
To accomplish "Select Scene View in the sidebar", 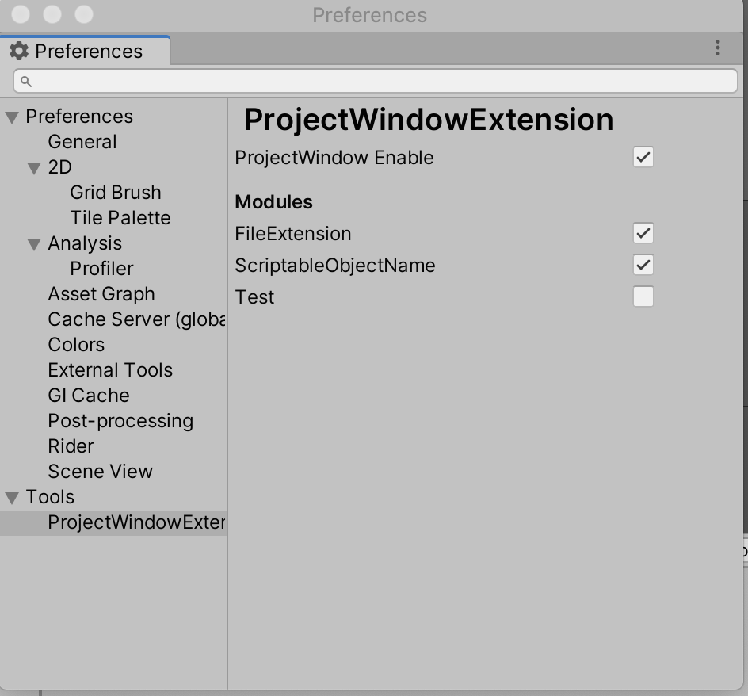I will pyautogui.click(x=100, y=471).
